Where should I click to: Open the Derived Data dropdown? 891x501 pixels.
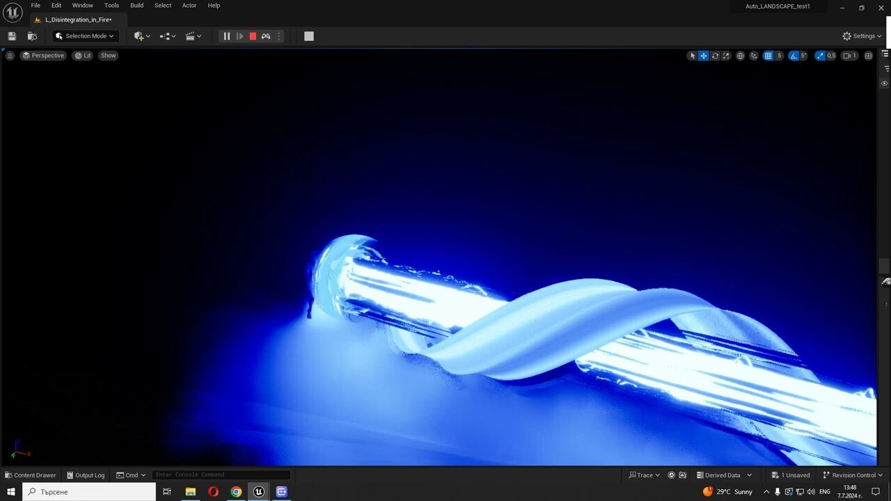coord(724,475)
